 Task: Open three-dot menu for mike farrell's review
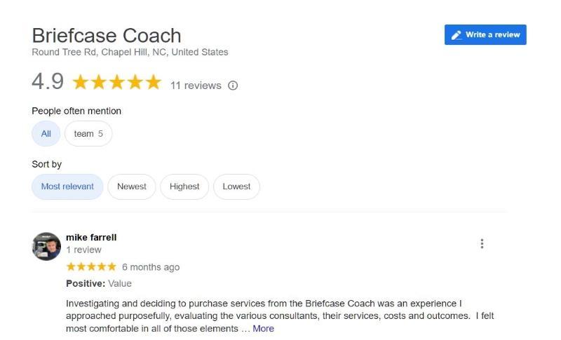(x=482, y=244)
